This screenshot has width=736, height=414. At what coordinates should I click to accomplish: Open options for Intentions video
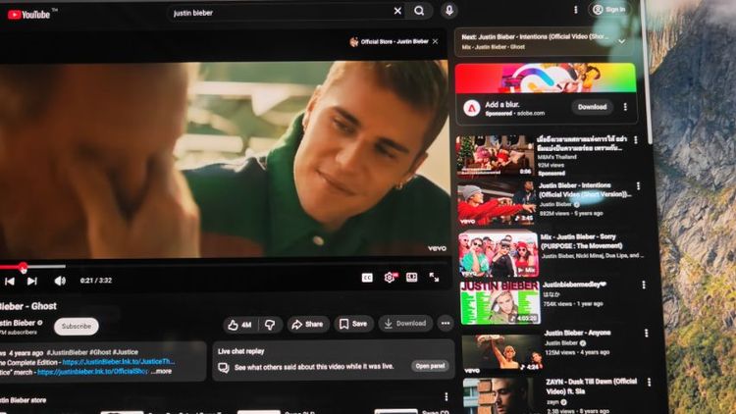638,186
